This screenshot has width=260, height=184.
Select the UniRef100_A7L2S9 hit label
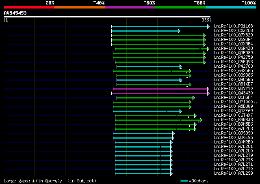coord(233,173)
